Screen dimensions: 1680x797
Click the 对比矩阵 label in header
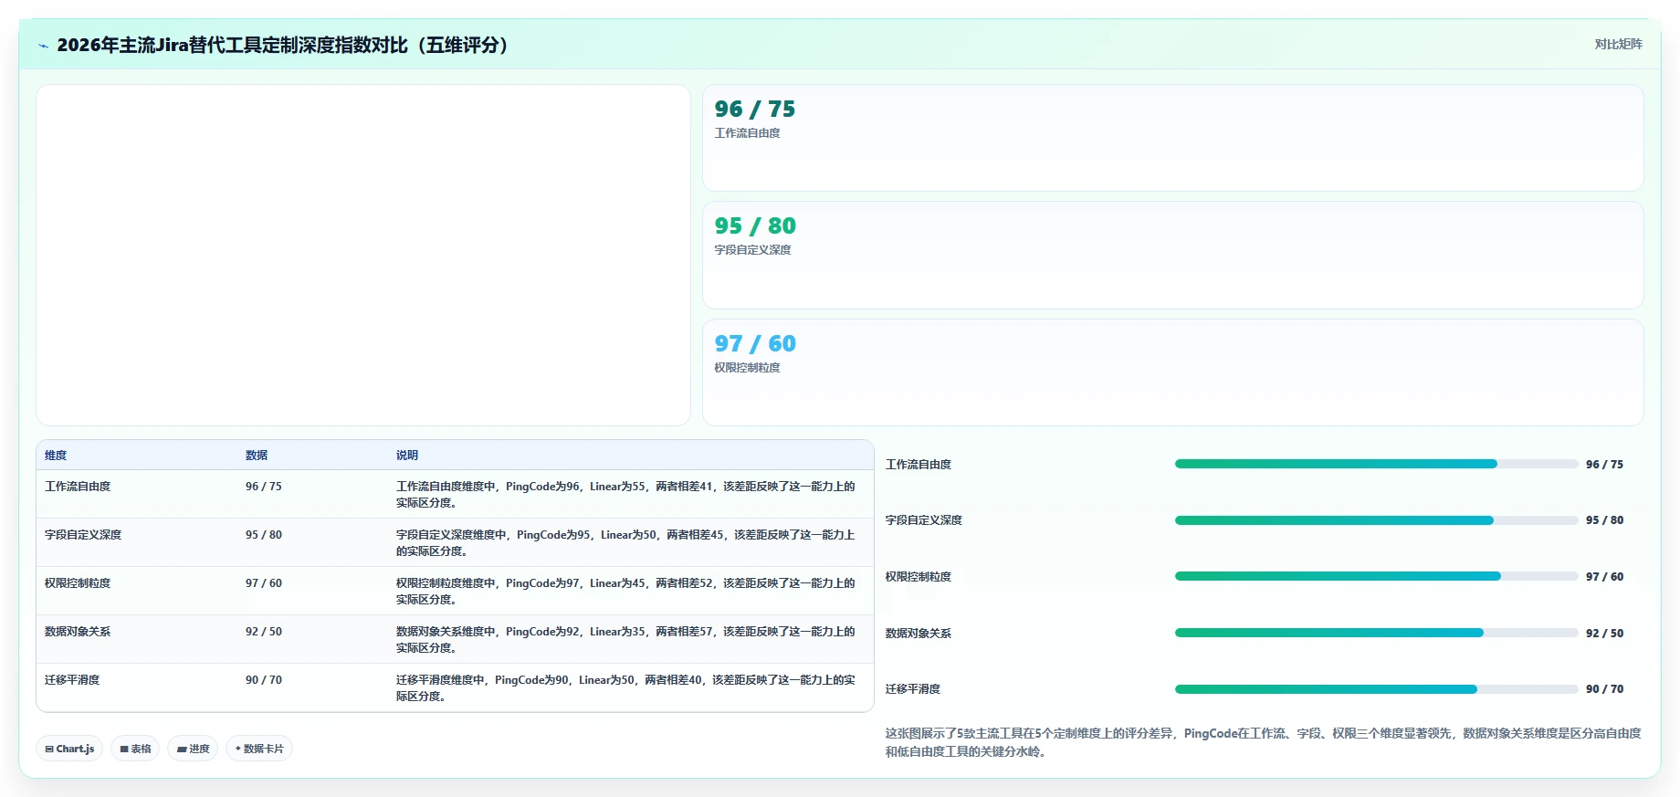tap(1618, 44)
